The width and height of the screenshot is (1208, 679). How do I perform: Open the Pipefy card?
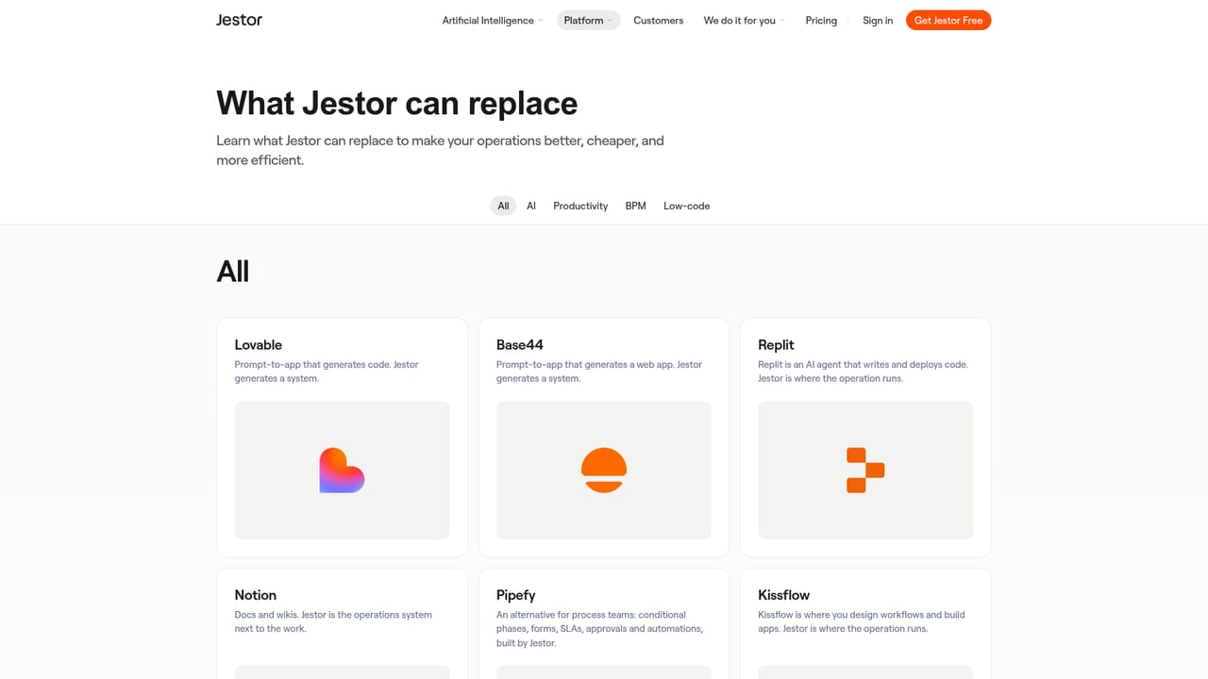[x=604, y=623]
